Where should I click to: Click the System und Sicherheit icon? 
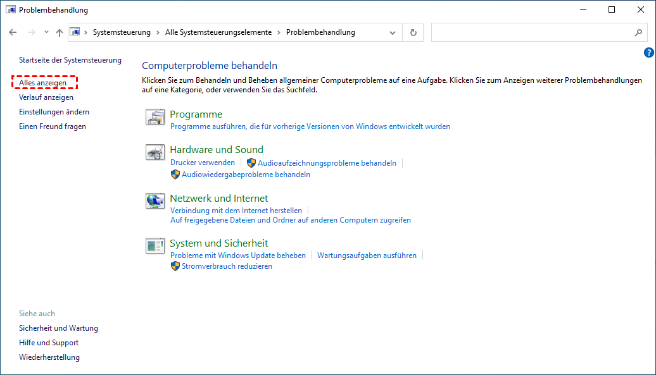click(x=155, y=246)
